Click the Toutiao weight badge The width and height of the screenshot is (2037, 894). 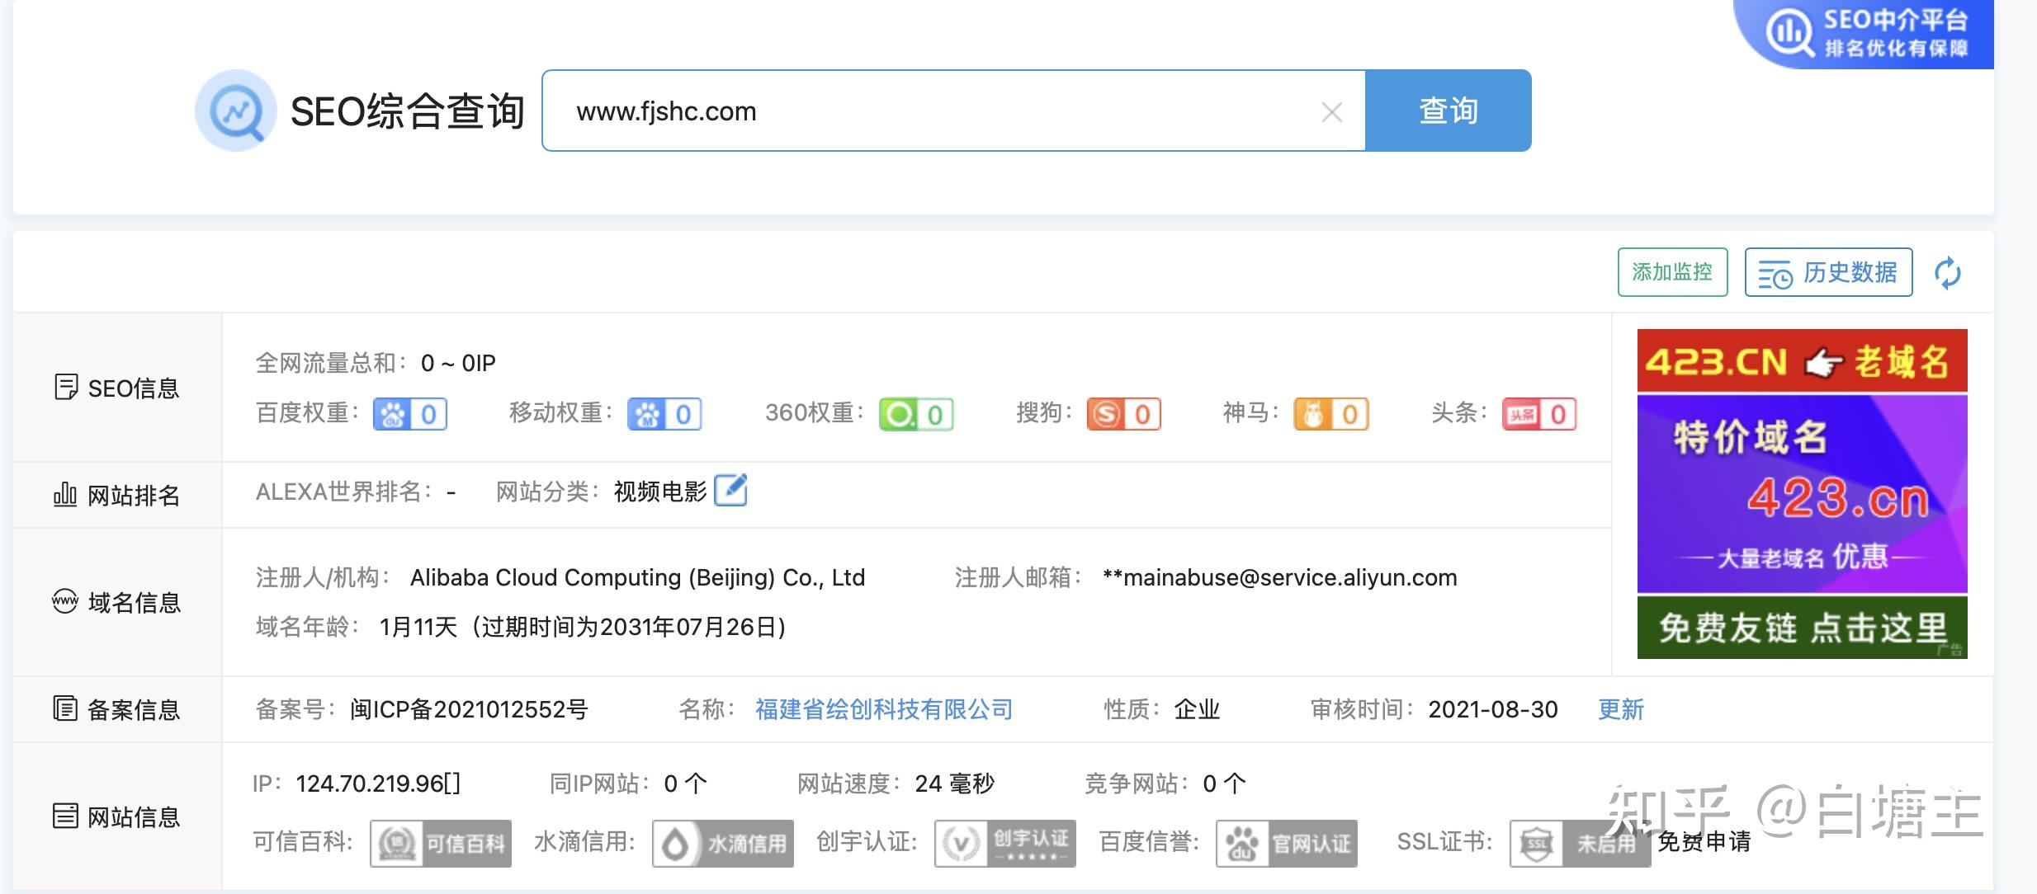[x=1539, y=414]
